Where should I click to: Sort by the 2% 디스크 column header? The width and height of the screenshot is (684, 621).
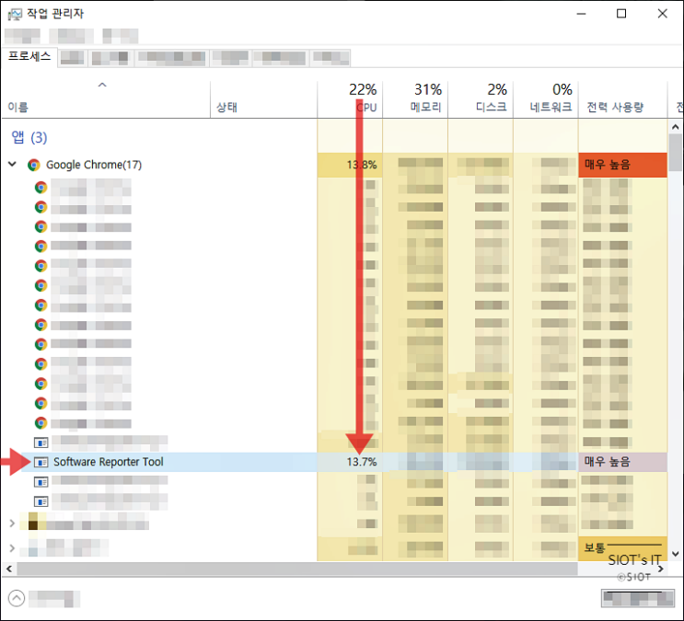click(481, 99)
